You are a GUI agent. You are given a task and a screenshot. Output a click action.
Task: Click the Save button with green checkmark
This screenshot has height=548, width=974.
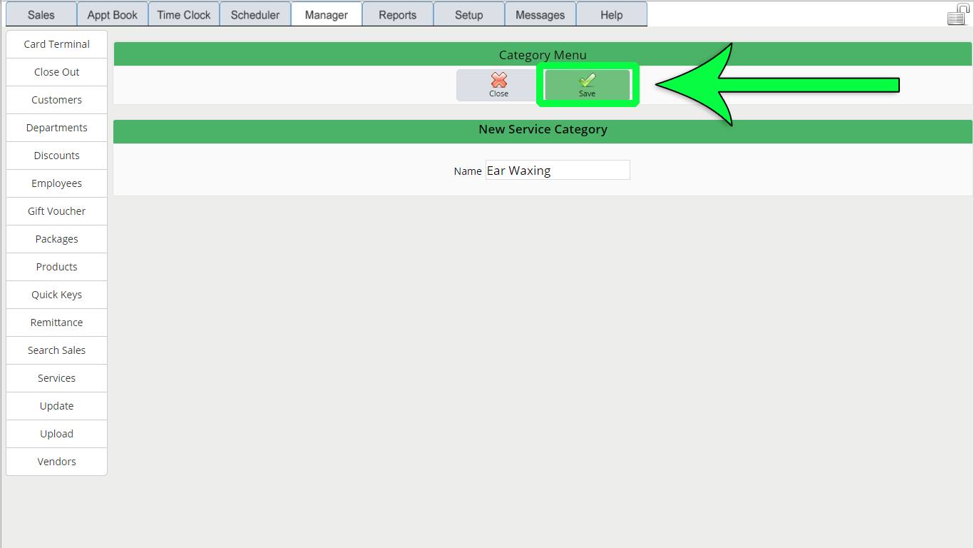pos(587,85)
